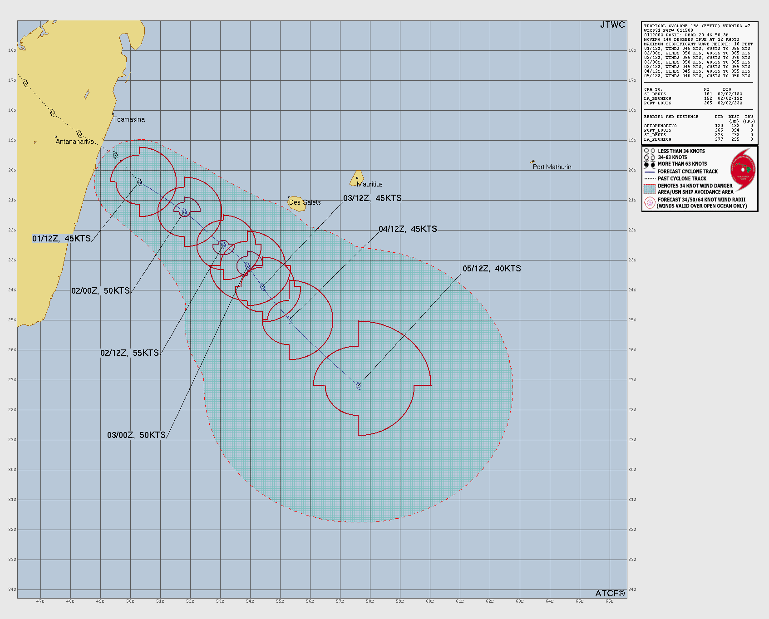This screenshot has height=619, width=769.
Task: Click the '34-63 knots' legend symbol
Action: (x=649, y=157)
